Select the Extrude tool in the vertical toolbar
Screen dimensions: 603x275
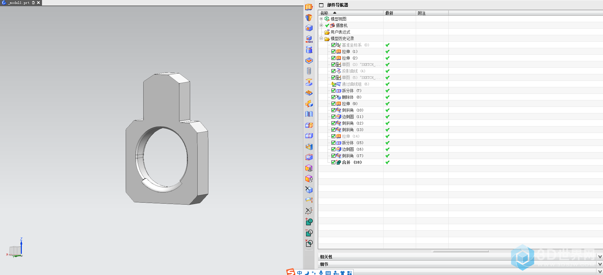pyautogui.click(x=309, y=7)
